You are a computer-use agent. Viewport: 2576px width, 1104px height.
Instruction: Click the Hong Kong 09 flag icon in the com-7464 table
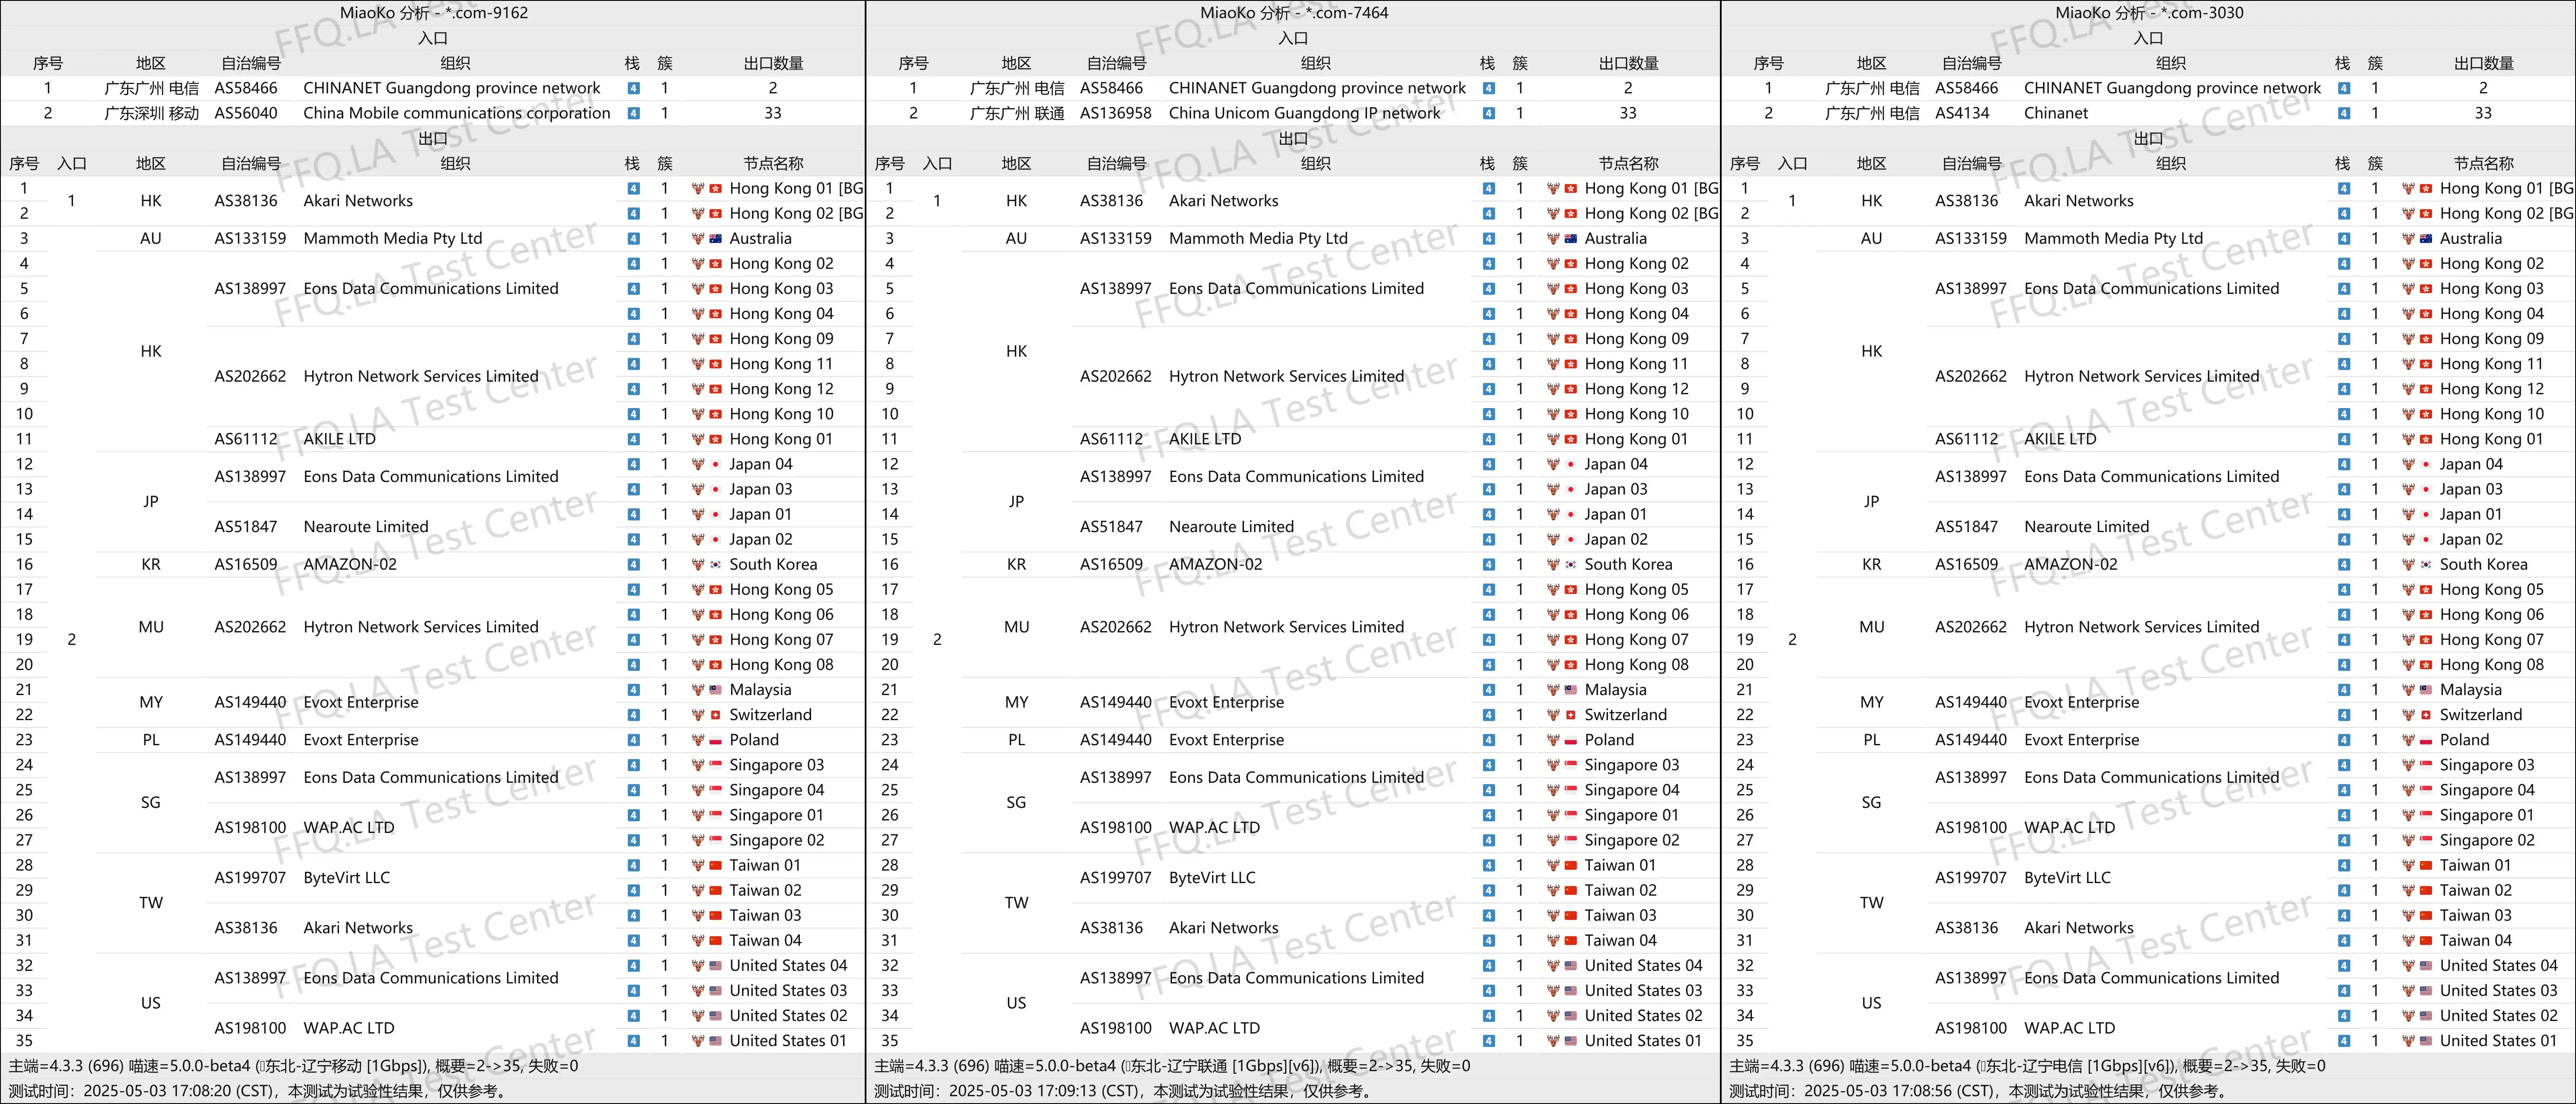[1571, 339]
